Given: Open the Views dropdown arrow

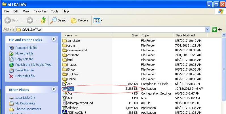Looking at the screenshot, I should tap(102, 21).
